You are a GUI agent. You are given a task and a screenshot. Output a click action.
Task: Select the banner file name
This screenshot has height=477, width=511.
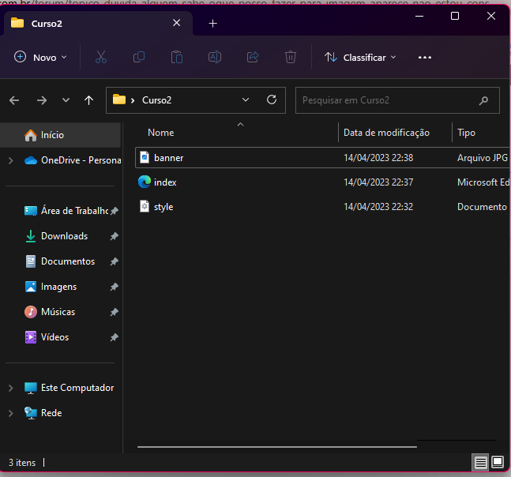pyautogui.click(x=168, y=158)
